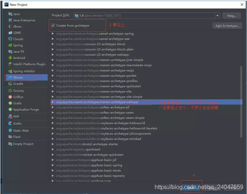Image resolution: width=247 pixels, height=194 pixels.
Task: Expand maven-archetype-j2ee-simple node
Action: pyautogui.click(x=53, y=60)
